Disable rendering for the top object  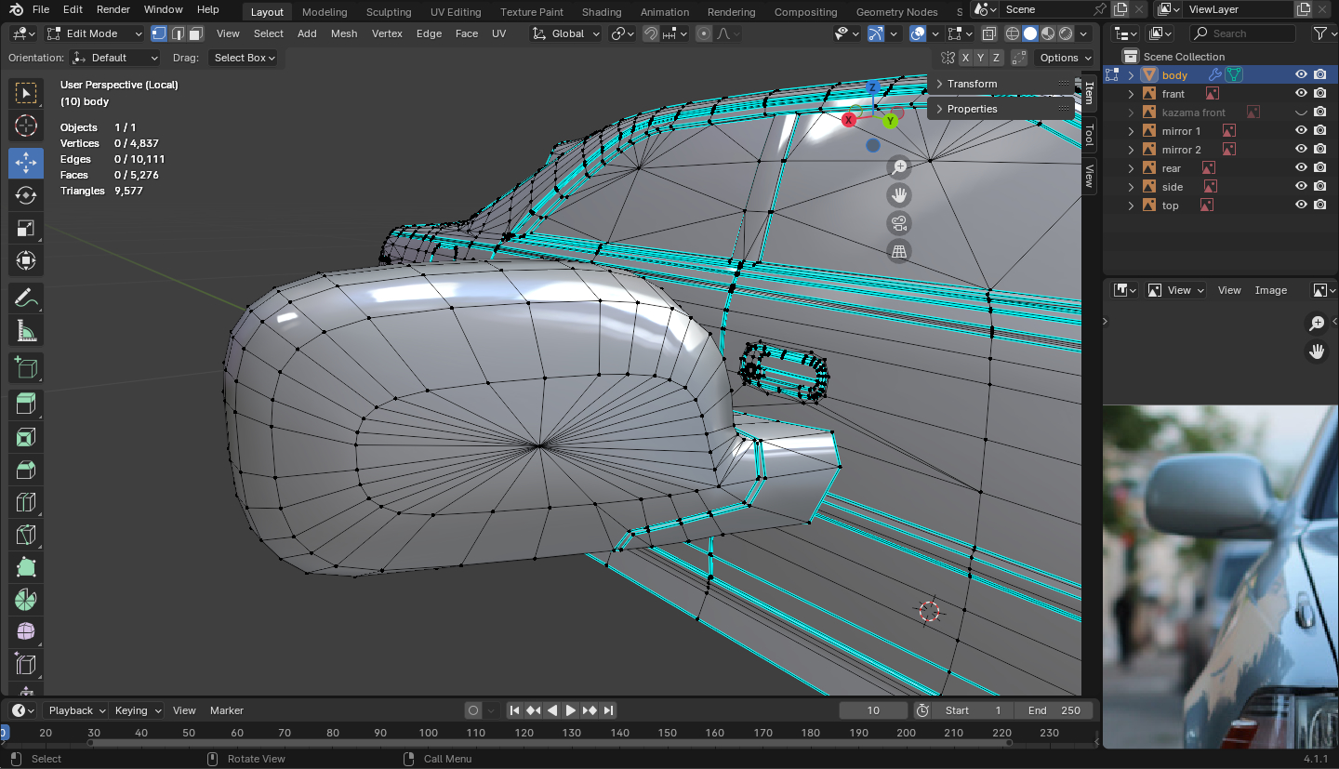click(x=1319, y=206)
